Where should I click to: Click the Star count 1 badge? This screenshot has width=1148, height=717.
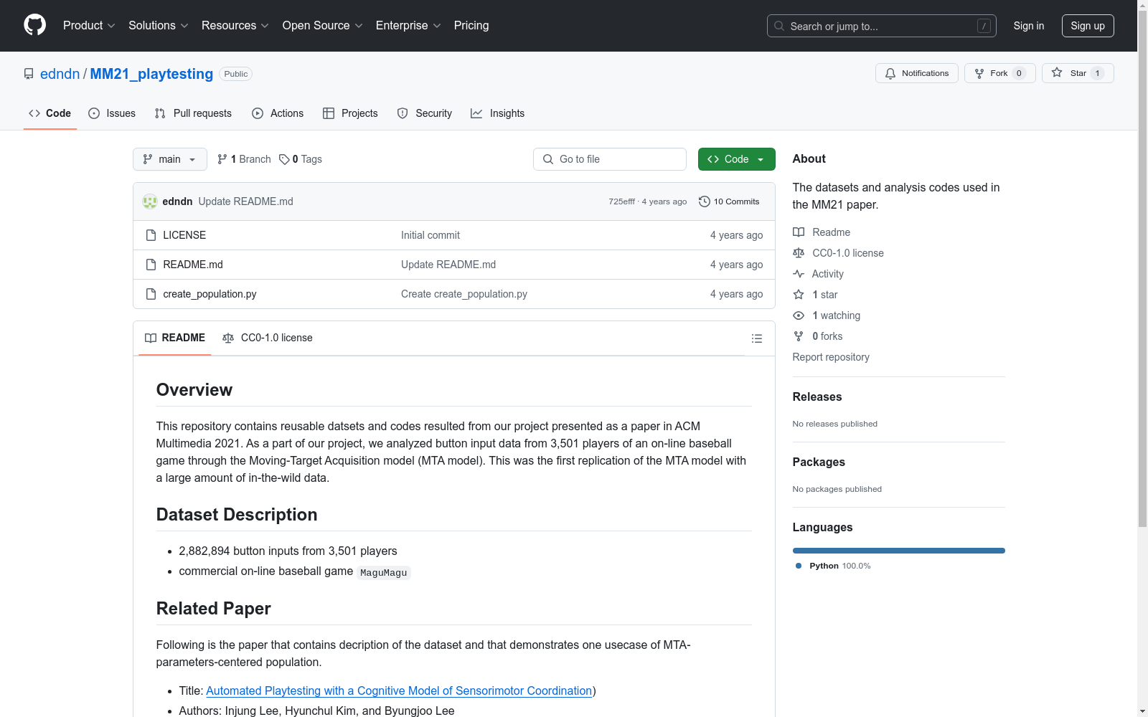pyautogui.click(x=1097, y=73)
